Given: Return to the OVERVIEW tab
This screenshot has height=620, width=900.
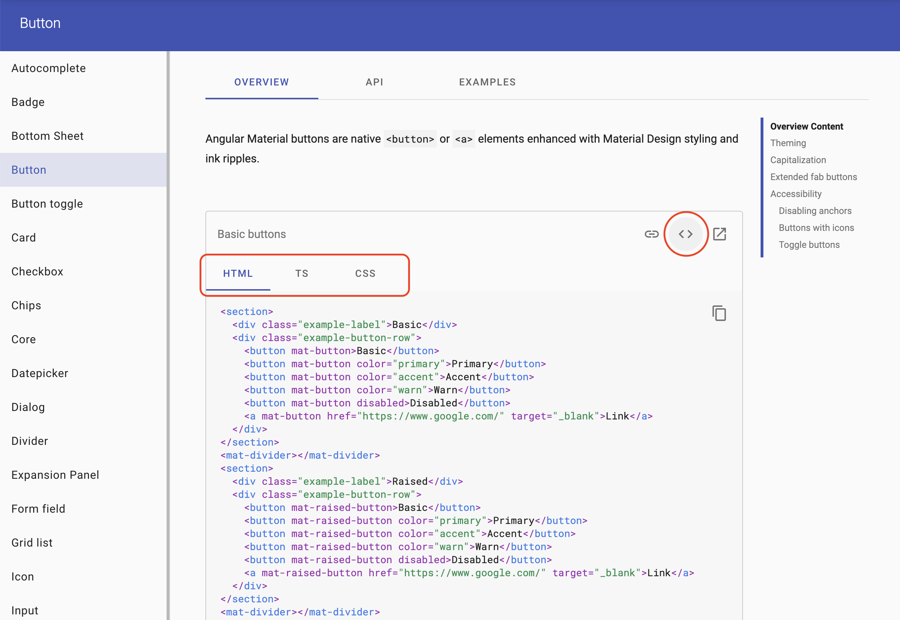Looking at the screenshot, I should (x=261, y=82).
